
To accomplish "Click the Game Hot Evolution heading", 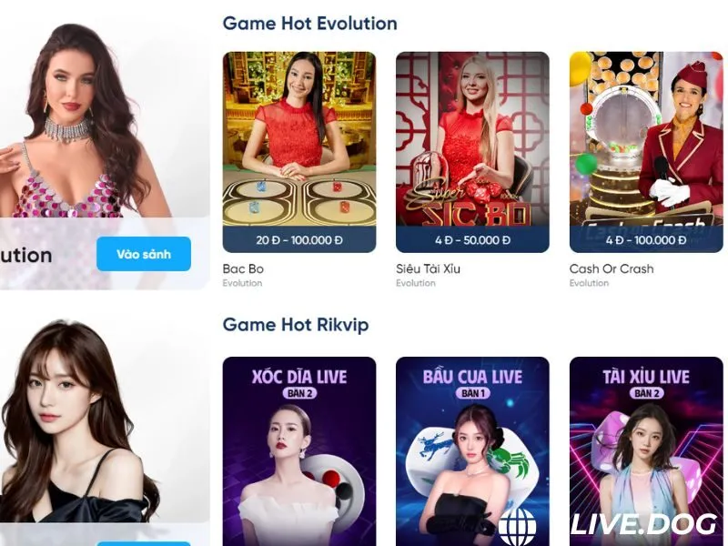I will click(309, 24).
